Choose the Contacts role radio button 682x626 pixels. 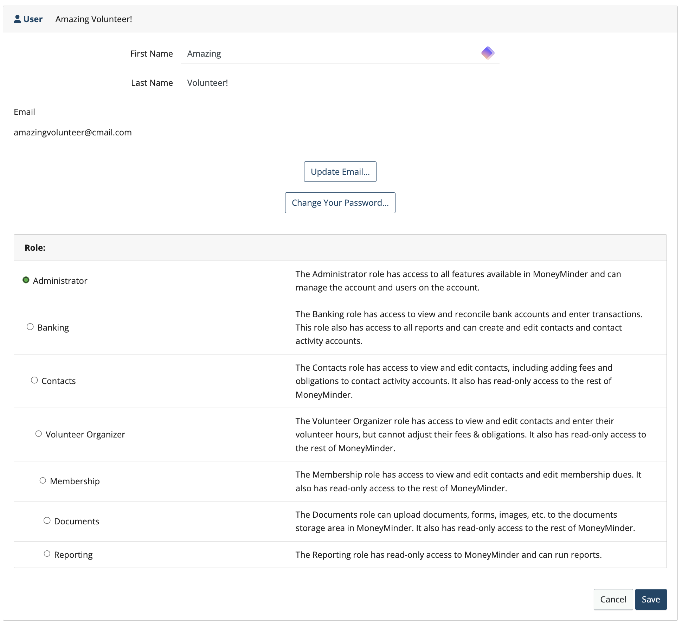pyautogui.click(x=34, y=380)
